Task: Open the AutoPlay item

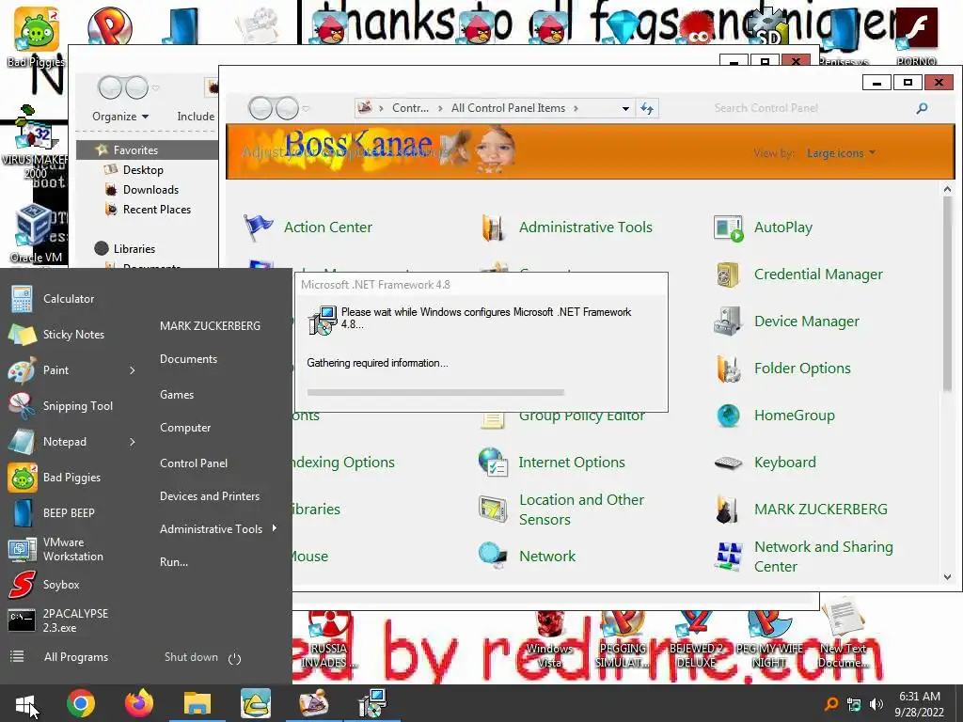Action: click(x=764, y=228)
